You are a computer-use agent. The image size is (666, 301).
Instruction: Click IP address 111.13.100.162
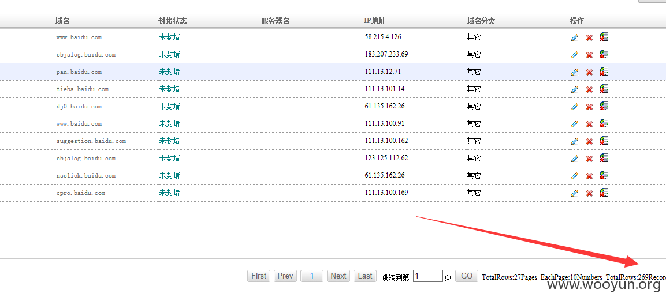386,141
